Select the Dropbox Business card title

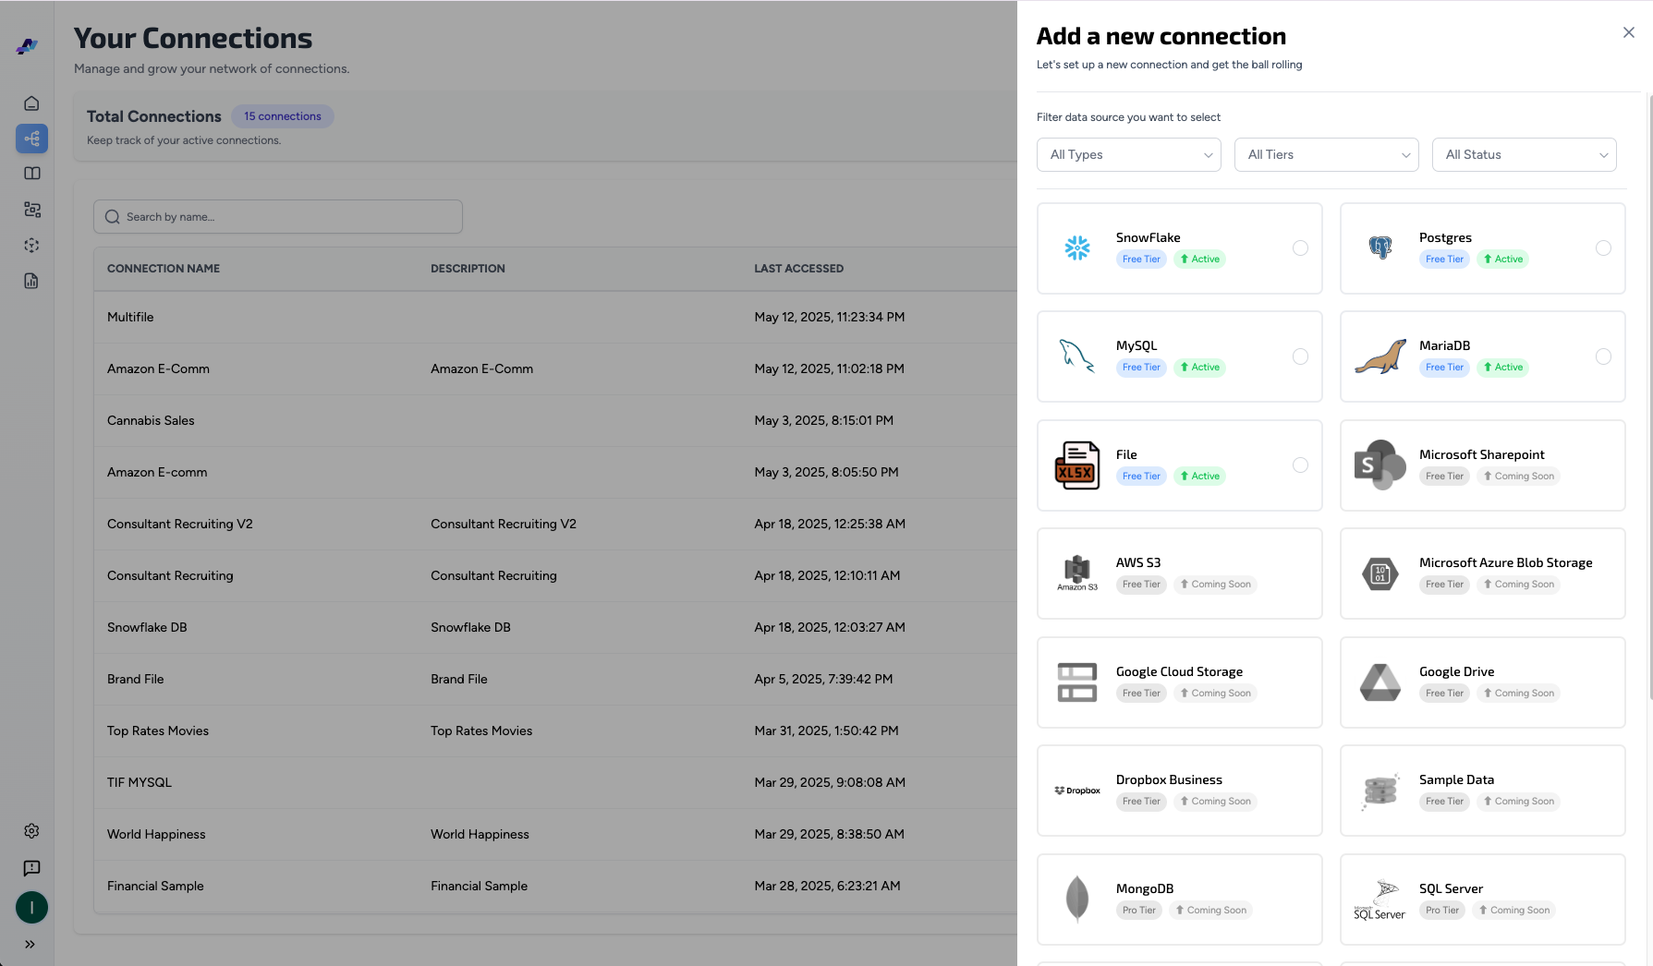point(1169,780)
